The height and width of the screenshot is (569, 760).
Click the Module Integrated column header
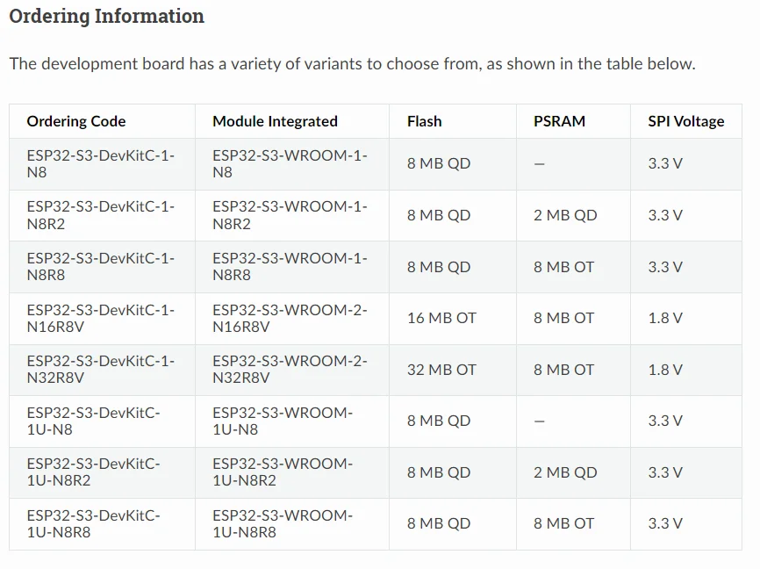275,121
